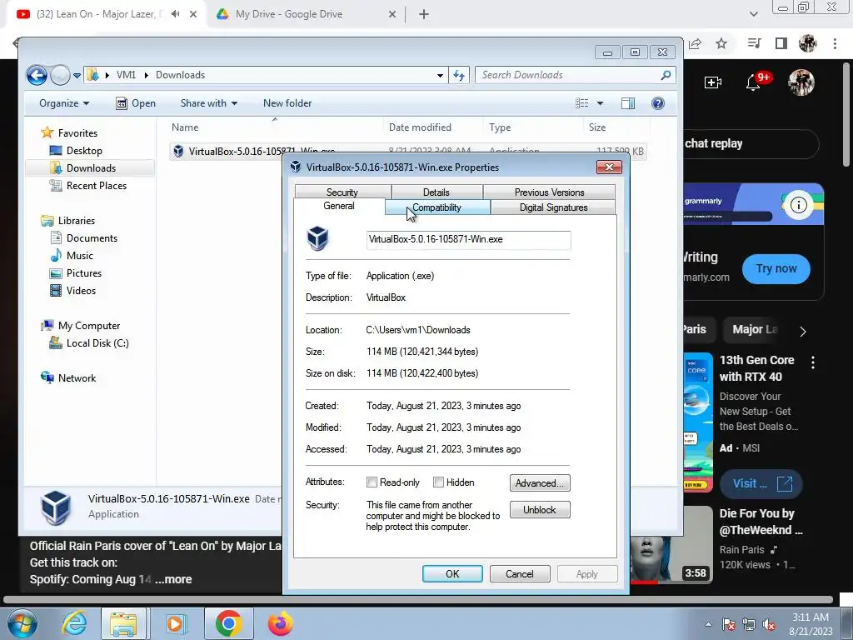
Task: Click the taskbar volume icon
Action: click(x=769, y=625)
